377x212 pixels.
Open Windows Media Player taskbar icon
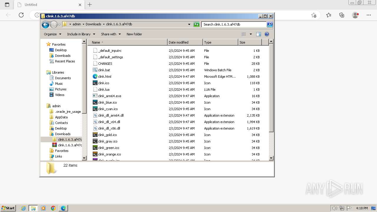pos(43,208)
